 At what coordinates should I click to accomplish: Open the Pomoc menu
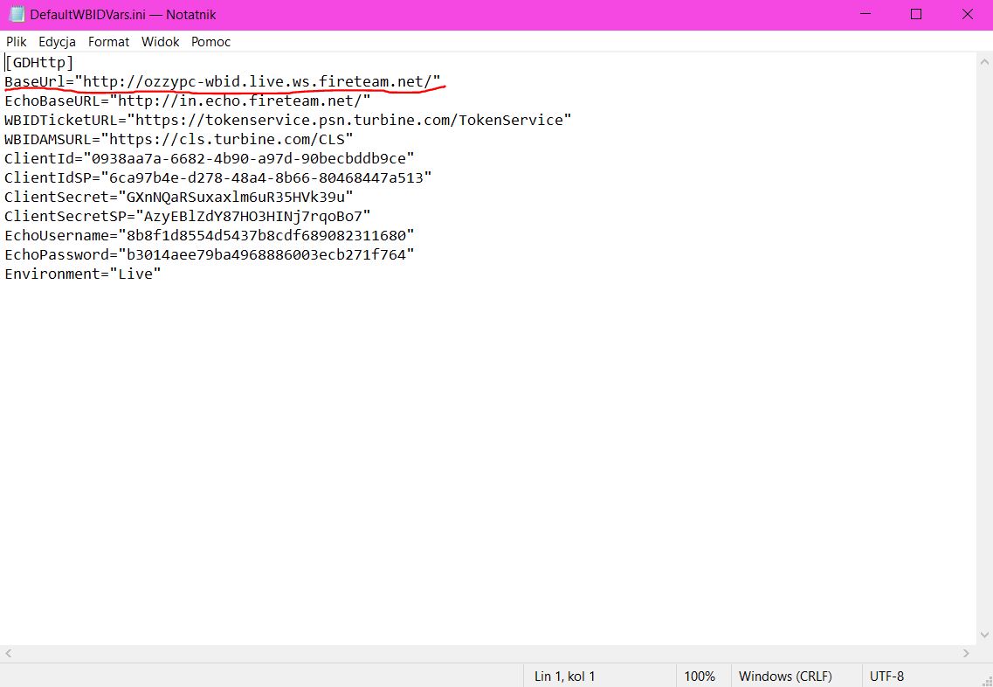210,42
